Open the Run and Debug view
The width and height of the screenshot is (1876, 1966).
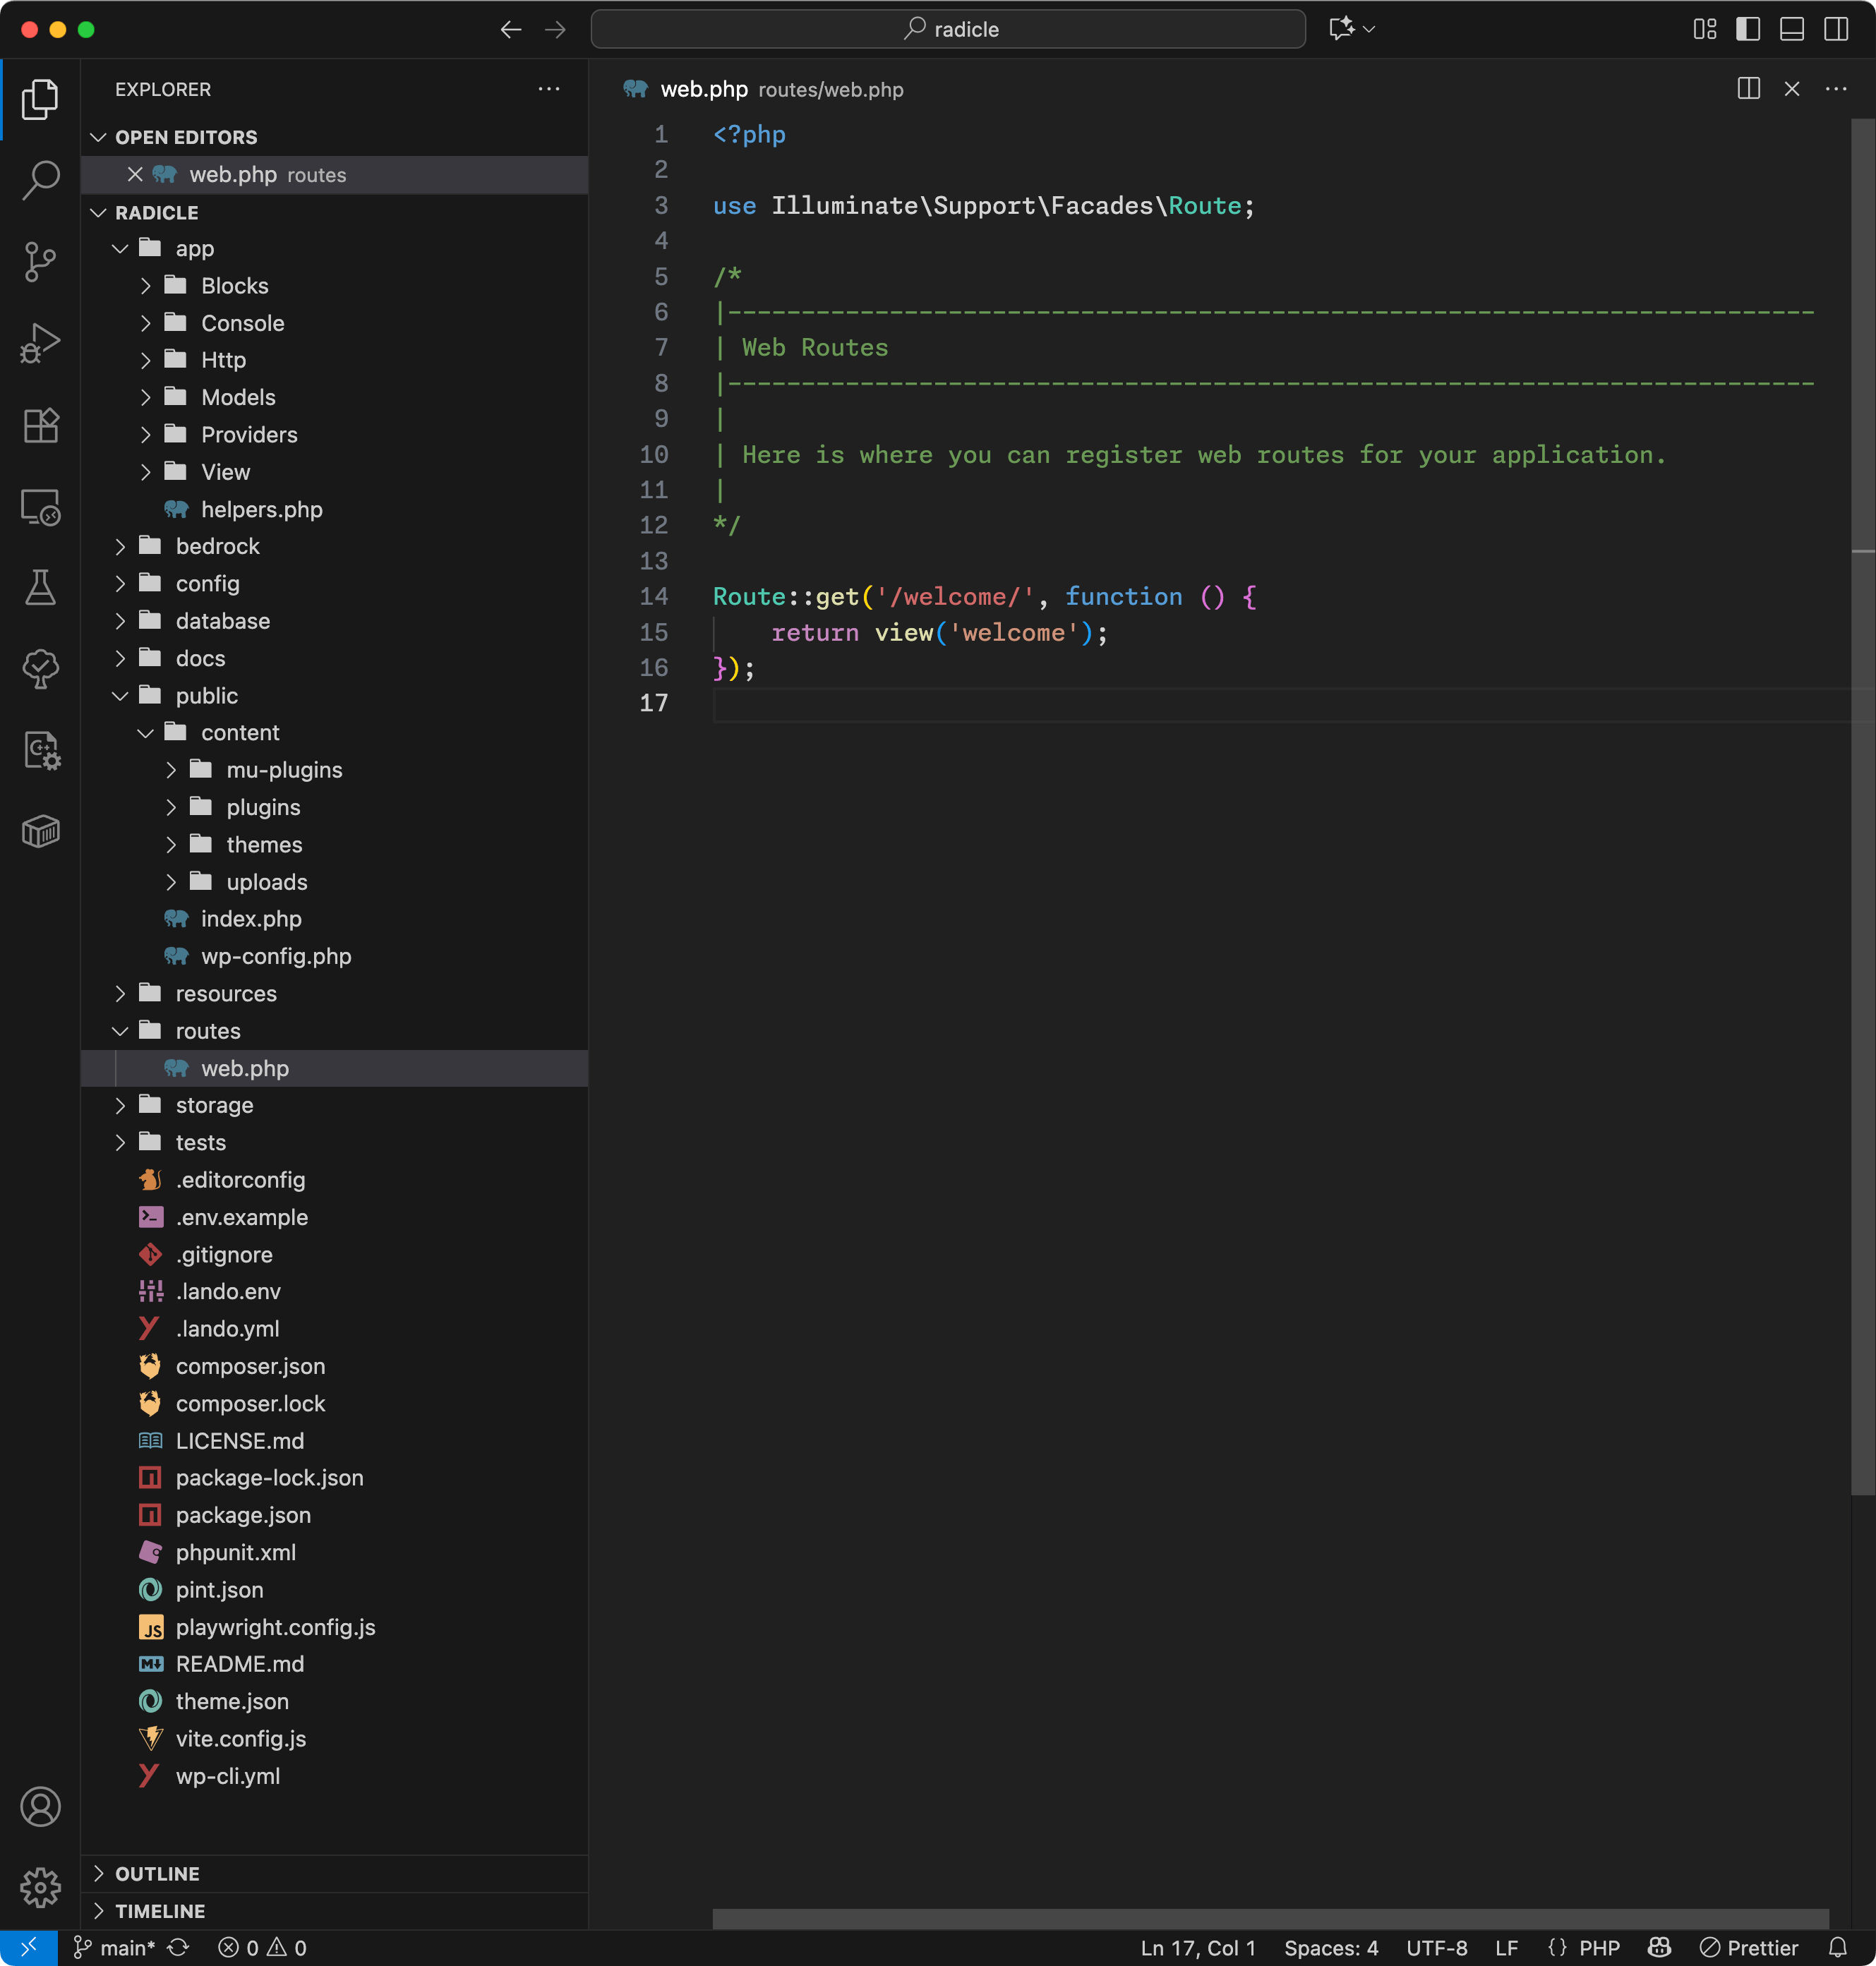[40, 343]
